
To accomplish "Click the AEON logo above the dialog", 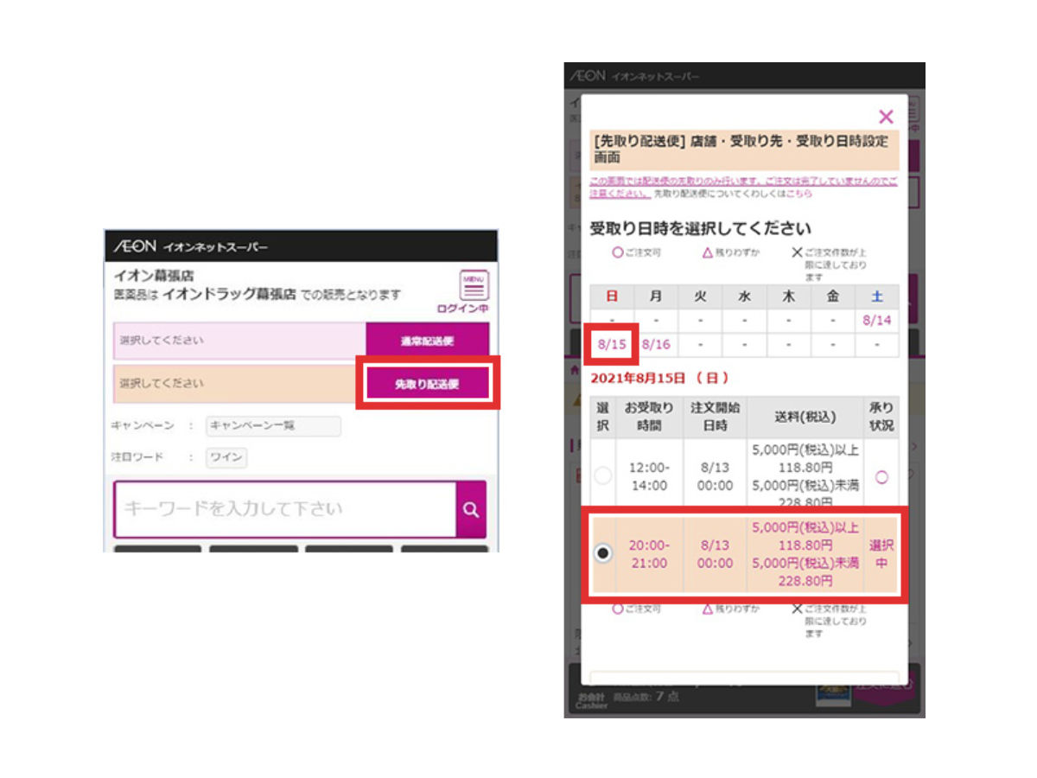I will pyautogui.click(x=588, y=76).
